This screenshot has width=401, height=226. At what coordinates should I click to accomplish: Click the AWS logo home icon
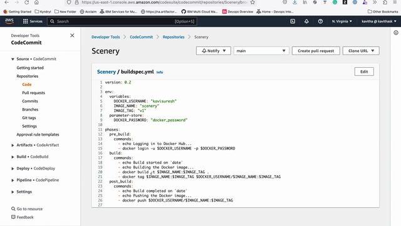[9, 21]
